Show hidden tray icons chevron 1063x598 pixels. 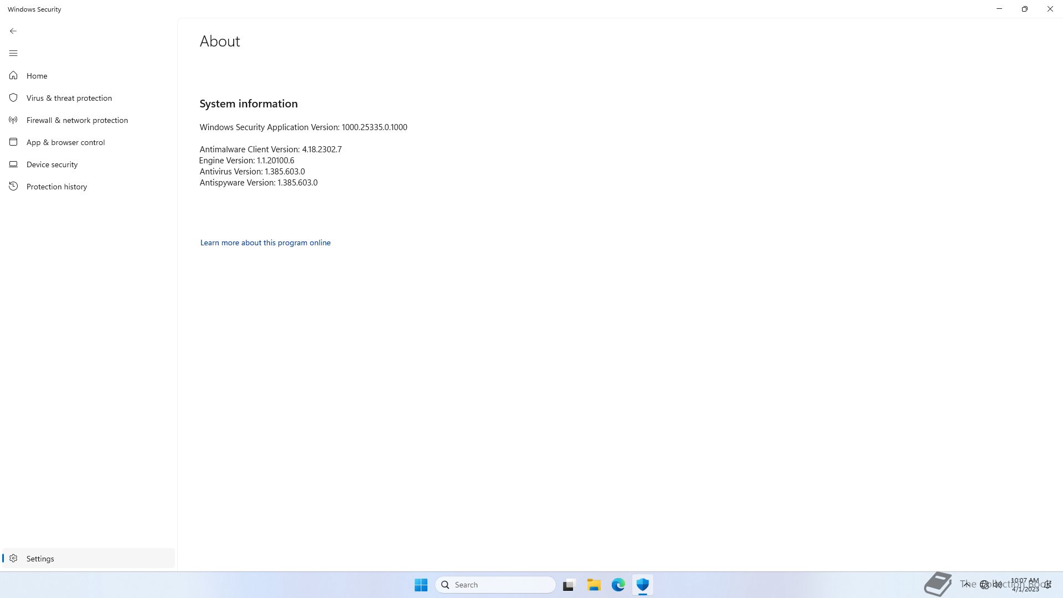tap(966, 585)
